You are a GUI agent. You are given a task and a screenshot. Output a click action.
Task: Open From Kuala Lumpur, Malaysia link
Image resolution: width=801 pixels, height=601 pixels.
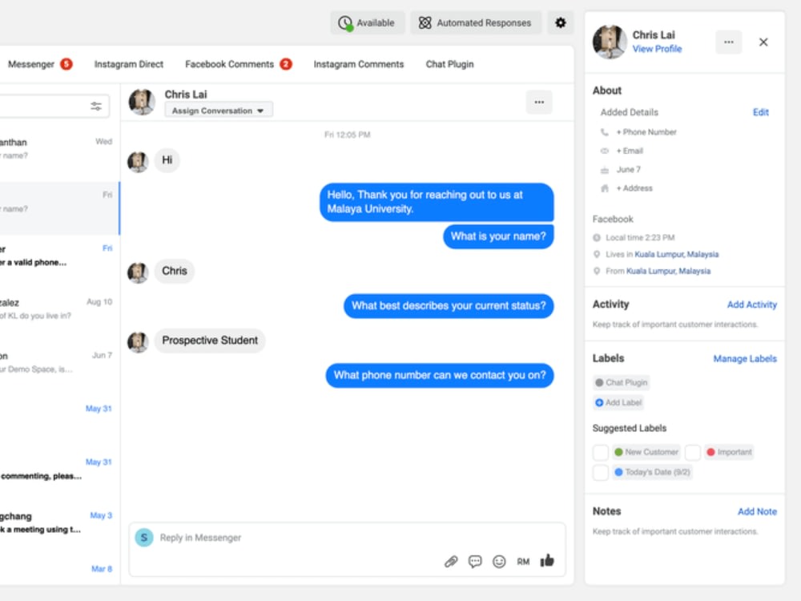(x=668, y=272)
